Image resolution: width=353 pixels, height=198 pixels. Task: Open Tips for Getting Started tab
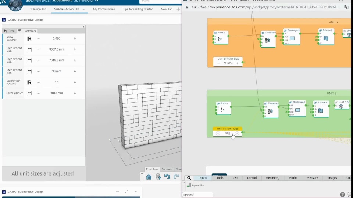coord(138,9)
